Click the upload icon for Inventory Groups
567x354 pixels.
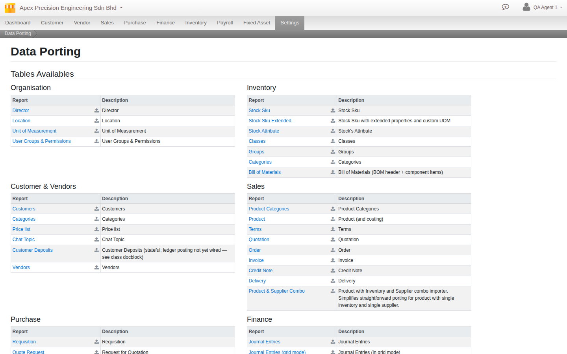tap(333, 152)
